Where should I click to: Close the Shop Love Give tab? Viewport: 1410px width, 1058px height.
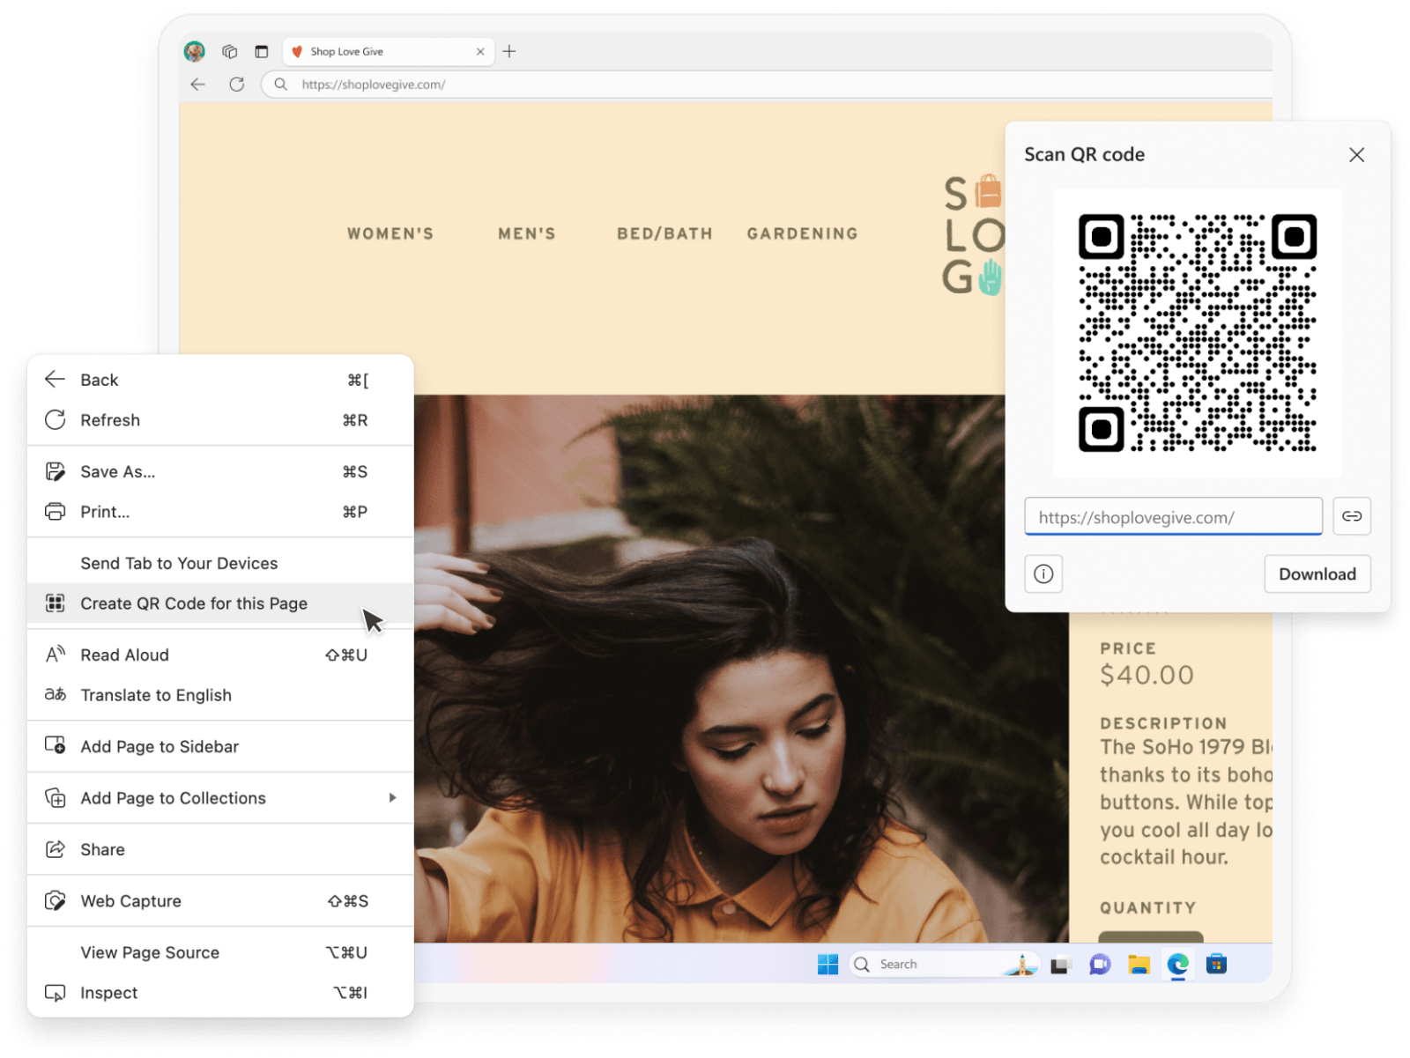[x=480, y=52]
